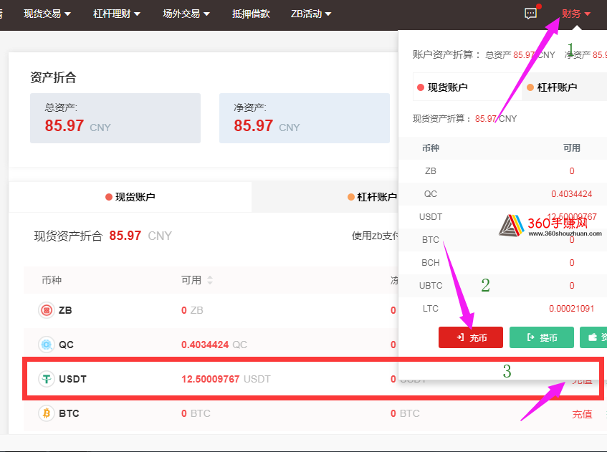607x452 pixels.
Task: Click 0.4034424 QC balance in main table
Action: [x=205, y=345]
